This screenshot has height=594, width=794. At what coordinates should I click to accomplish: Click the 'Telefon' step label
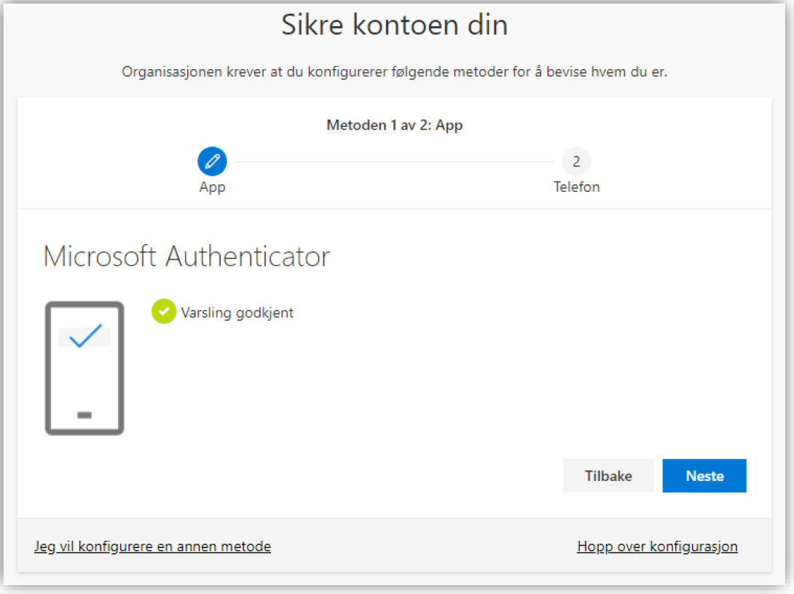pyautogui.click(x=576, y=187)
